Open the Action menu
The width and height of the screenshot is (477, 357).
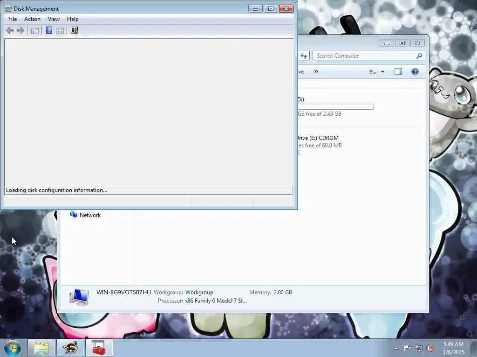click(x=32, y=19)
